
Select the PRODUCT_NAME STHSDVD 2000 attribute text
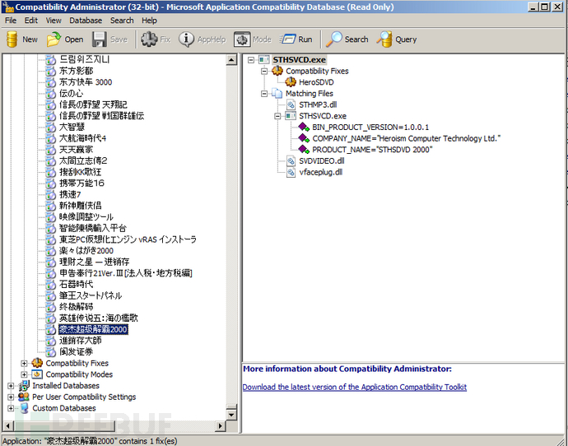click(x=372, y=150)
